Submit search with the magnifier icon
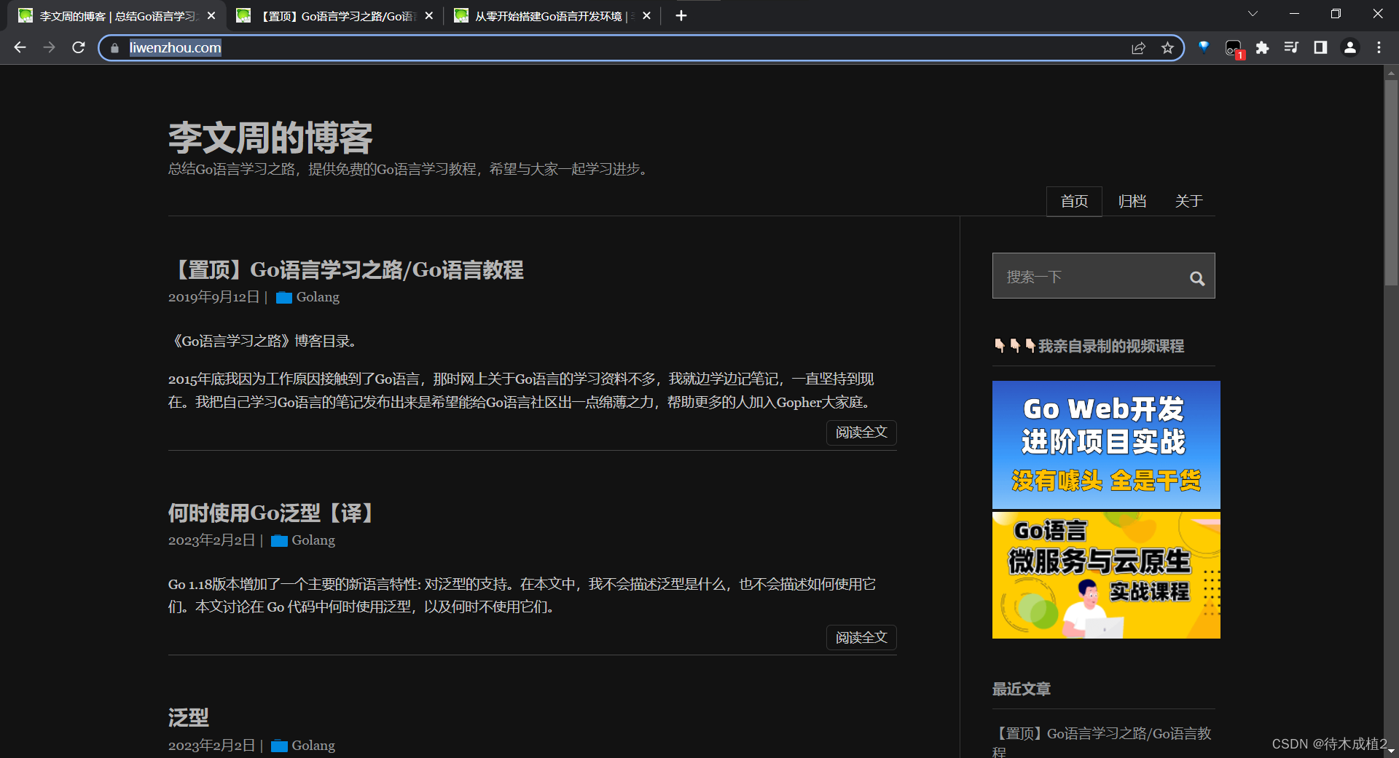 point(1197,278)
